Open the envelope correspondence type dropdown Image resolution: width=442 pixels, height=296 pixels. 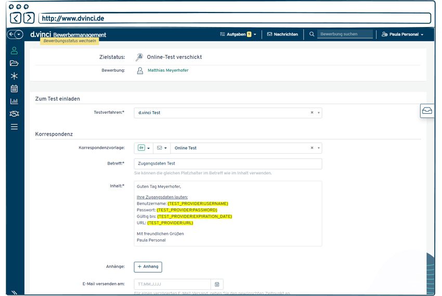point(162,148)
